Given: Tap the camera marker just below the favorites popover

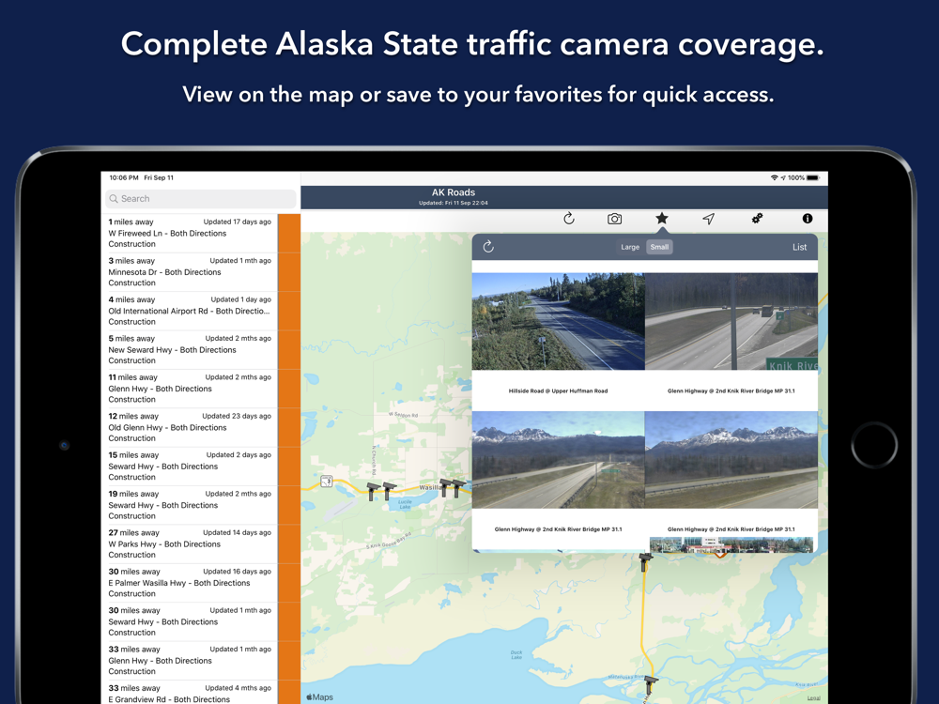Looking at the screenshot, I should pyautogui.click(x=645, y=562).
